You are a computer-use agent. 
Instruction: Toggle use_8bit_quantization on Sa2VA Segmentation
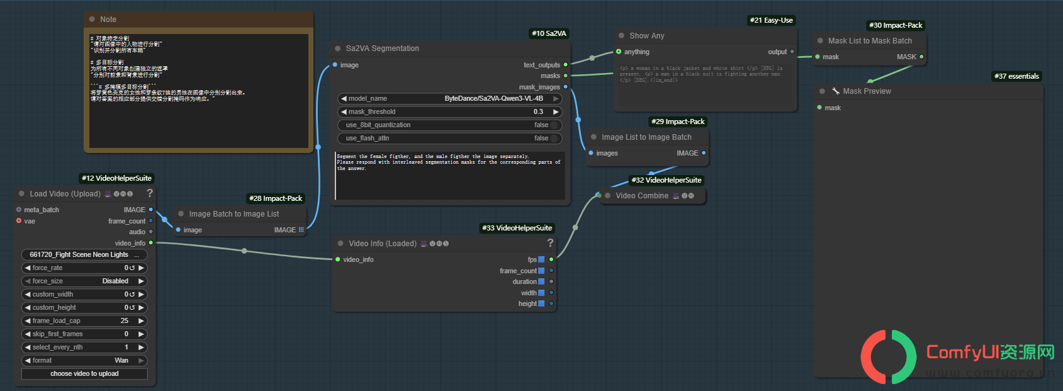[x=449, y=125]
